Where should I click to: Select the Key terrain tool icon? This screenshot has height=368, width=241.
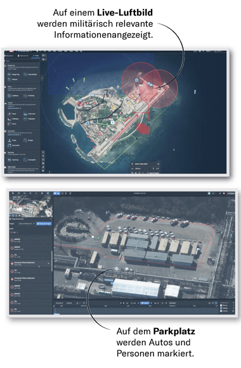(10, 145)
